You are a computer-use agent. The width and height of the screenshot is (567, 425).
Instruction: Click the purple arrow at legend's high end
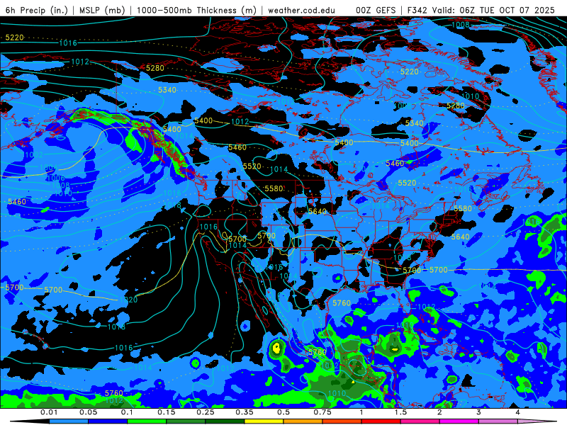click(x=537, y=421)
